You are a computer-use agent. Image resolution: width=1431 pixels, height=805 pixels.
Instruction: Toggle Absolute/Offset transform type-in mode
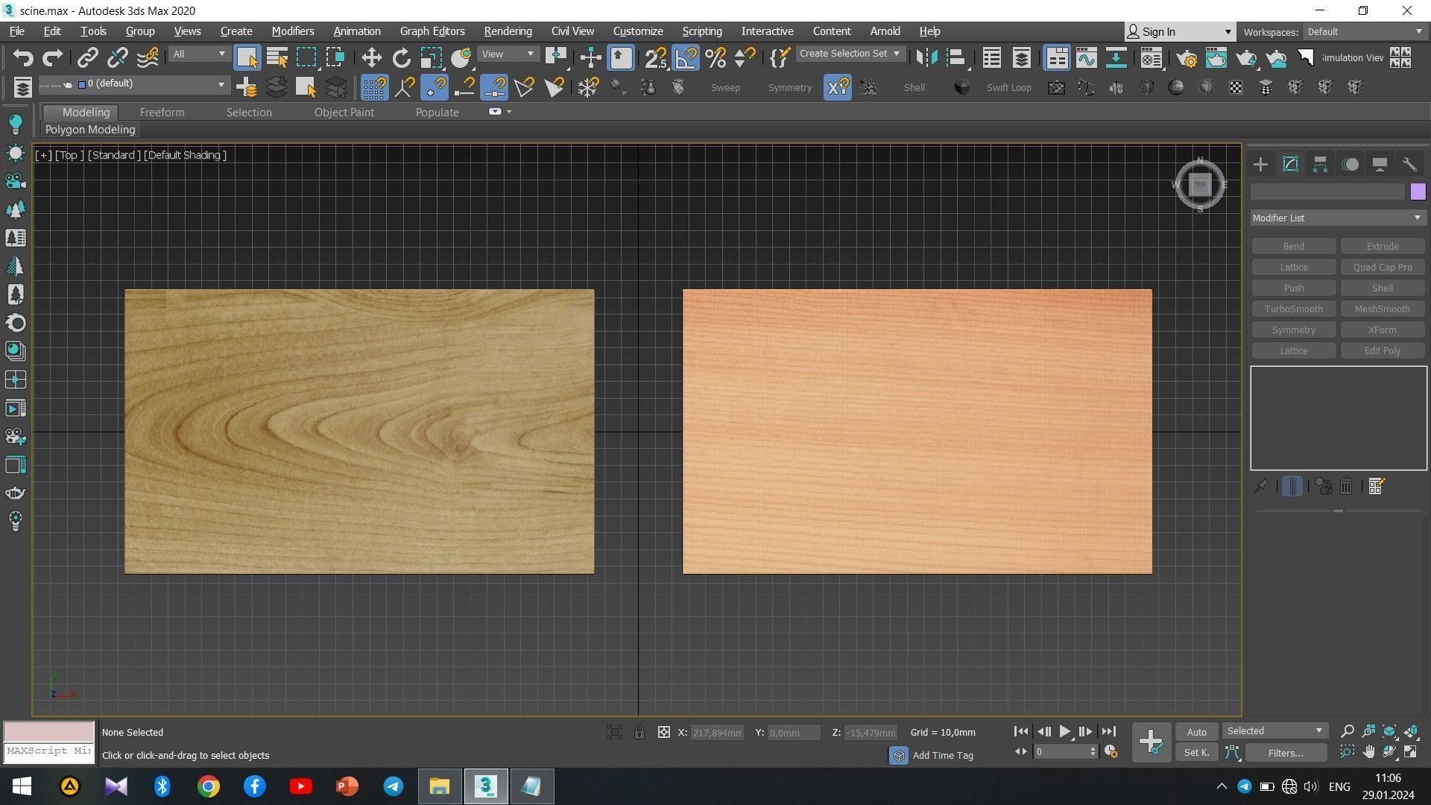(663, 733)
